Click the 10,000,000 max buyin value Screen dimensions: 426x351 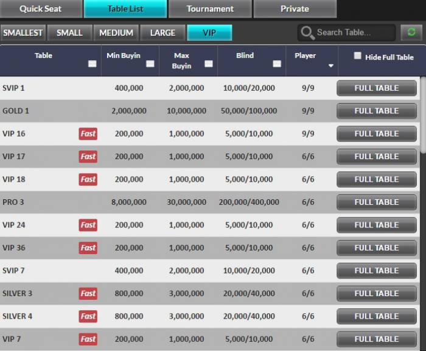[186, 111]
